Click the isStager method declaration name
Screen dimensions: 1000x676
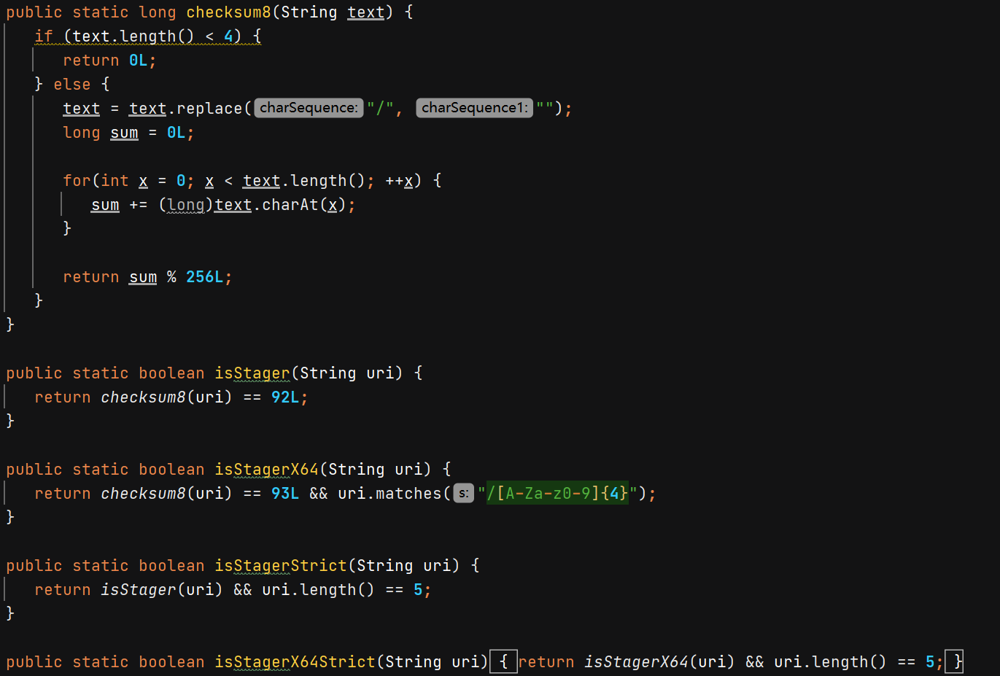(252, 373)
